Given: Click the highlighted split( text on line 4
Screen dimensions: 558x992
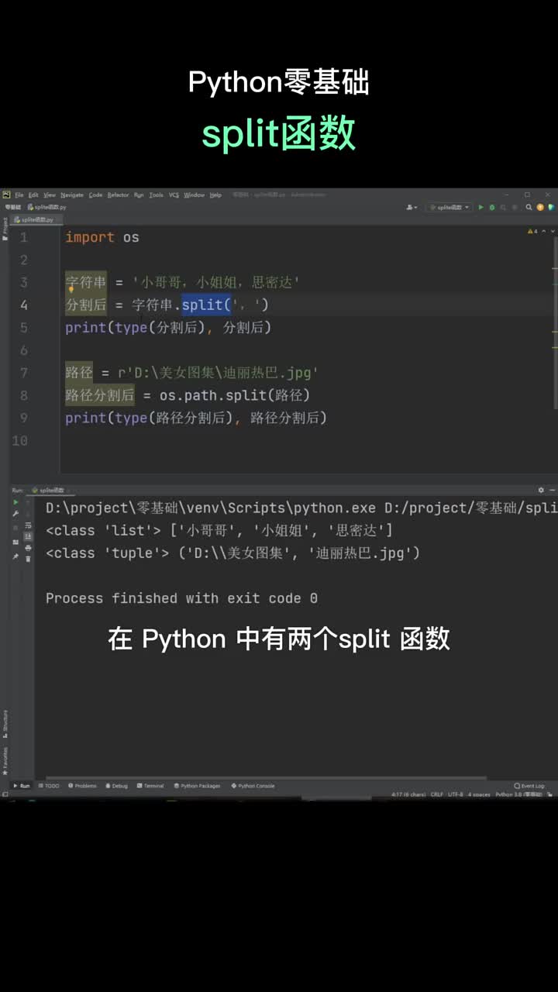Looking at the screenshot, I should tap(207, 305).
